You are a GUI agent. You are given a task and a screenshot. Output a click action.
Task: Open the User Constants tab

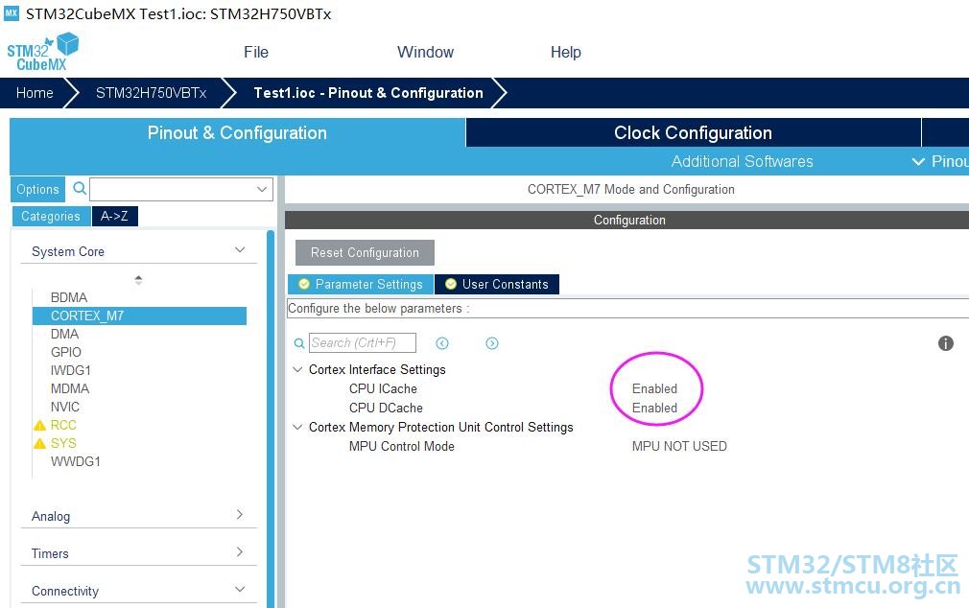[x=497, y=284]
